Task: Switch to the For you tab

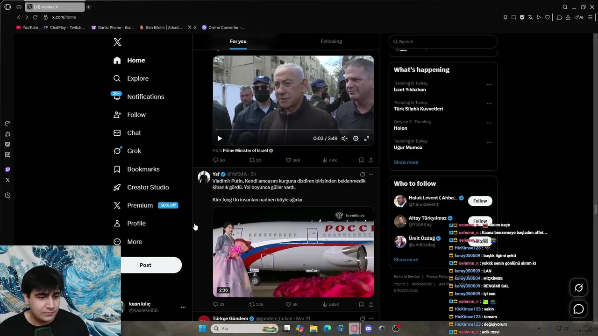Action: coord(238,42)
